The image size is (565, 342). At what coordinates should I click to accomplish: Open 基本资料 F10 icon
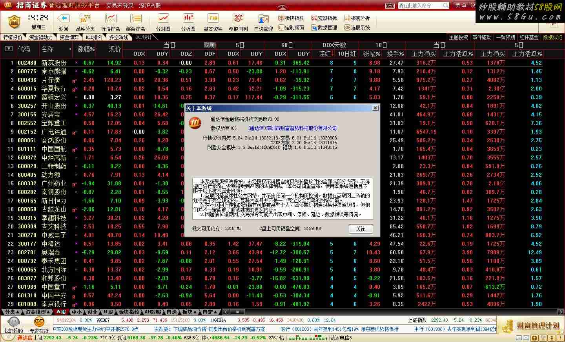click(213, 18)
